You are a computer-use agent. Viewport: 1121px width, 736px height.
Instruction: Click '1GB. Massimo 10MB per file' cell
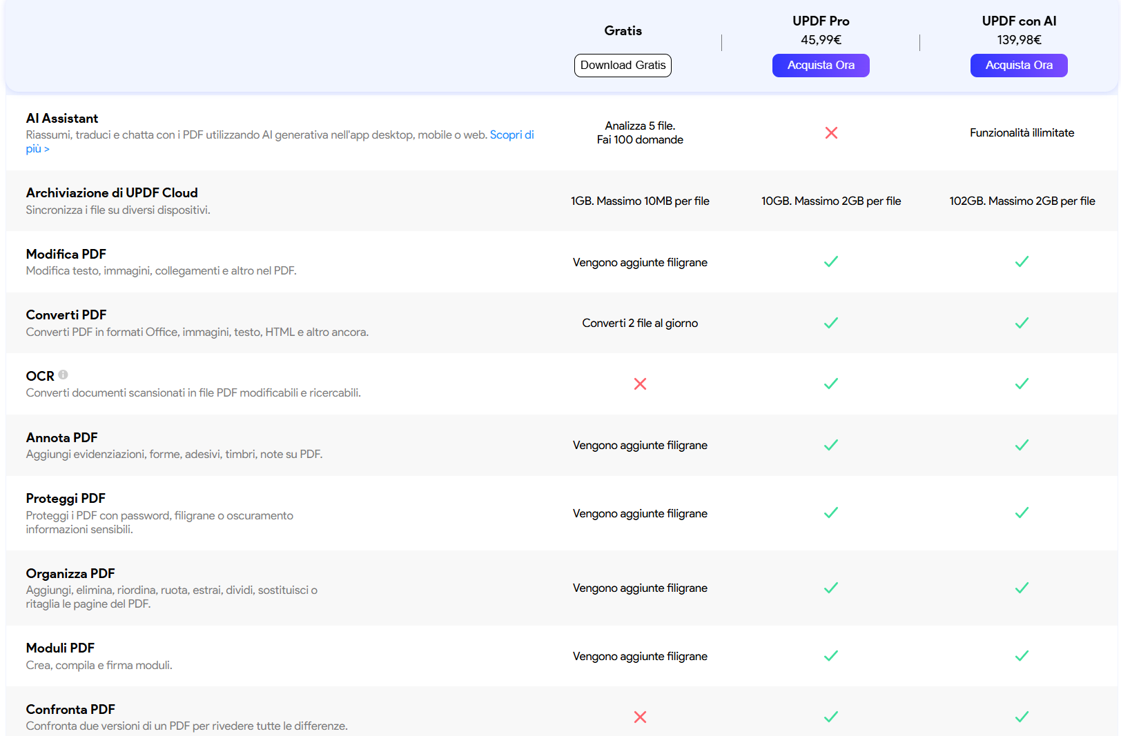640,201
